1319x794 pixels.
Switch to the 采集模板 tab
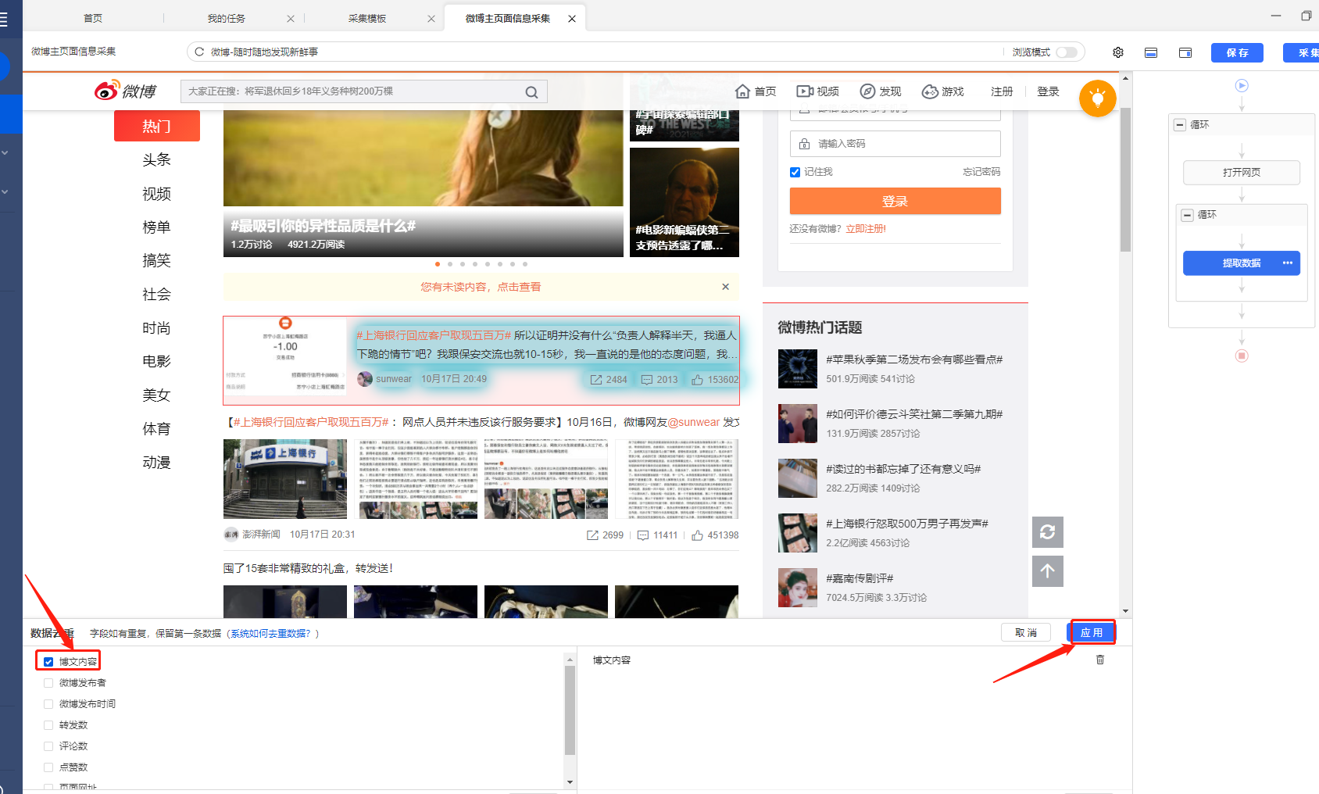367,19
